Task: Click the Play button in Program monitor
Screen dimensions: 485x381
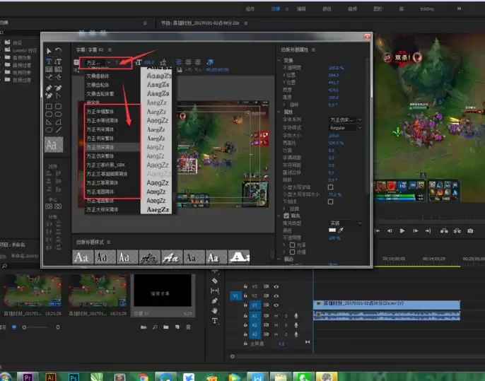Action: point(402,230)
